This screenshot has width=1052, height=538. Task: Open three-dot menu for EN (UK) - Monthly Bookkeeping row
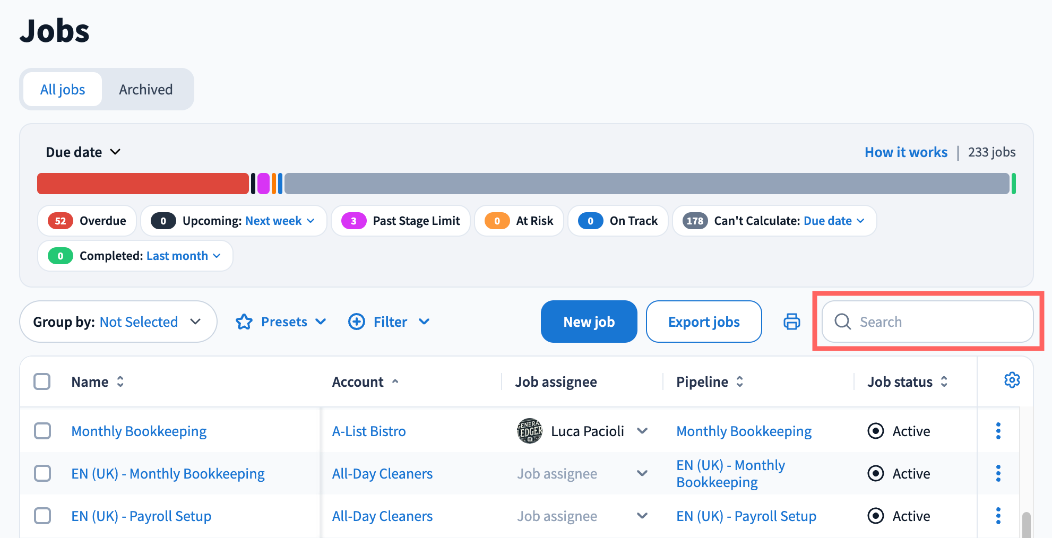click(998, 473)
